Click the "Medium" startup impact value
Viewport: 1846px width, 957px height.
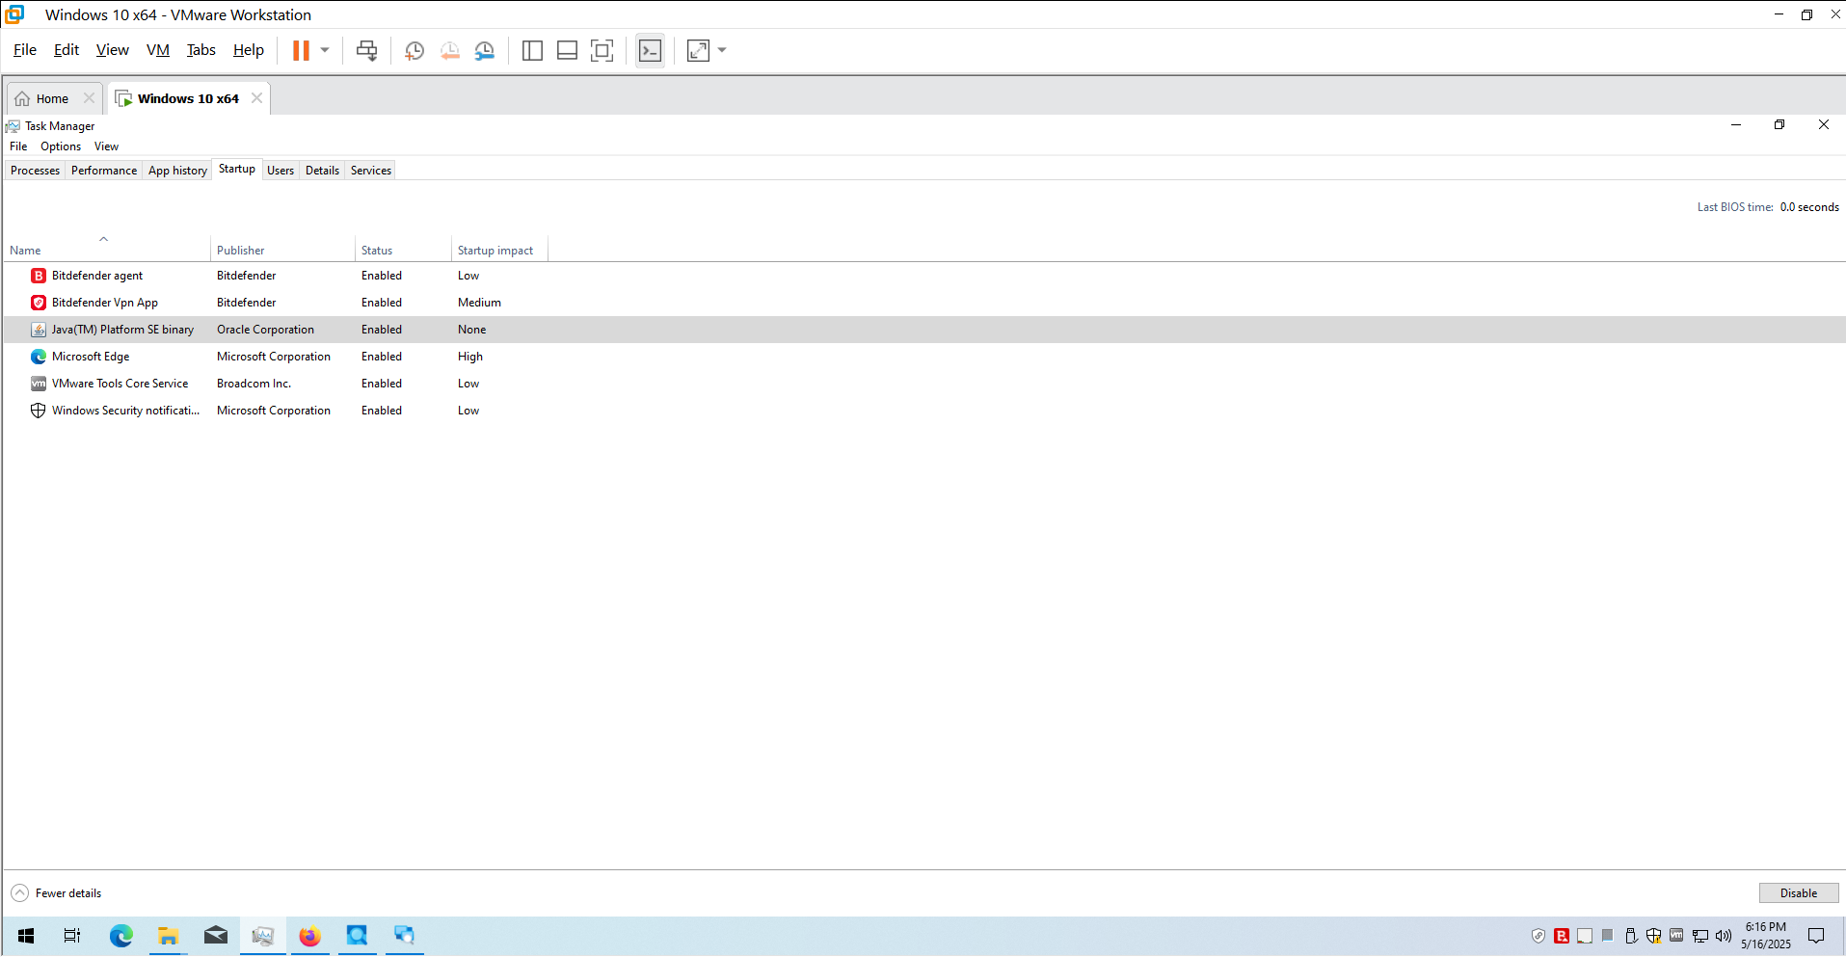click(479, 303)
